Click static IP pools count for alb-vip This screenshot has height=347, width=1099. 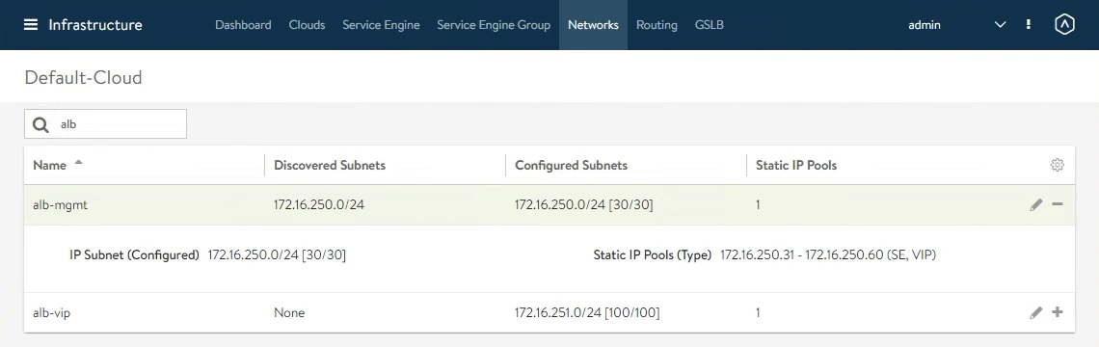(758, 312)
